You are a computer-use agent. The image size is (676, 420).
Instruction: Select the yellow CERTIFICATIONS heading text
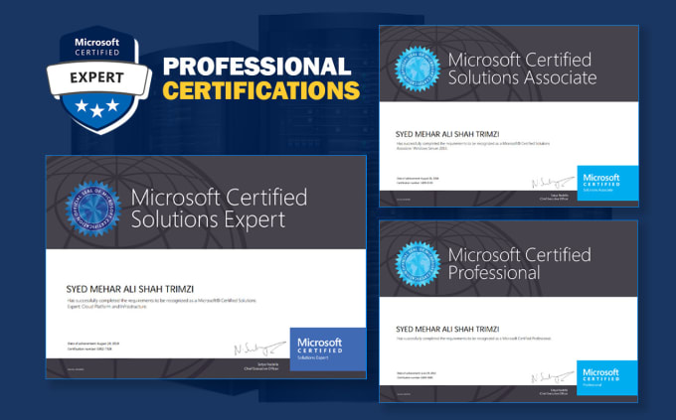click(260, 90)
